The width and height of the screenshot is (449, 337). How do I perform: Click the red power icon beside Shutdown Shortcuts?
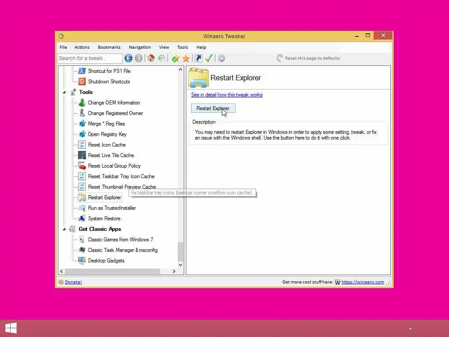[82, 81]
